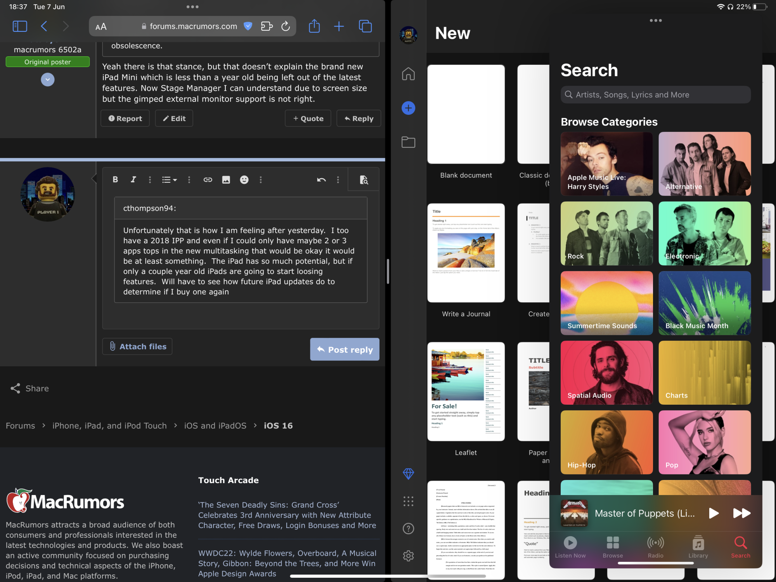Insert link in reply editor
This screenshot has width=776, height=582.
coord(208,180)
